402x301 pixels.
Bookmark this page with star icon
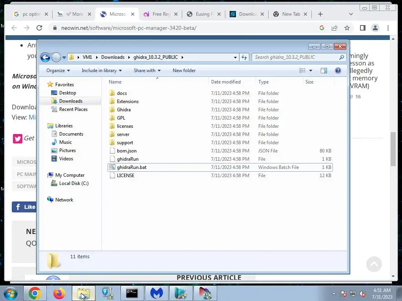coord(347,28)
